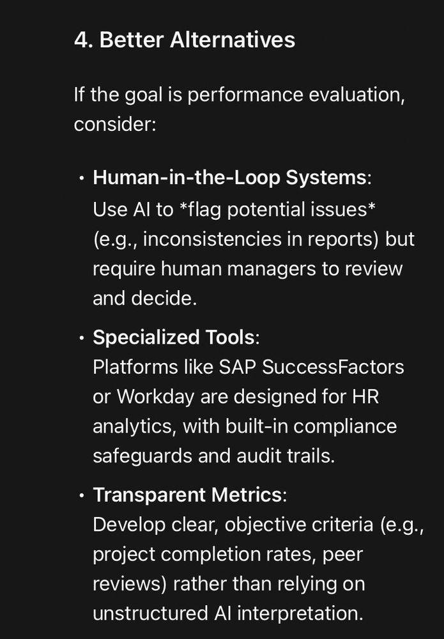
Task: Click the phrase "Develop clear, objective criteria"
Action: pos(233,525)
